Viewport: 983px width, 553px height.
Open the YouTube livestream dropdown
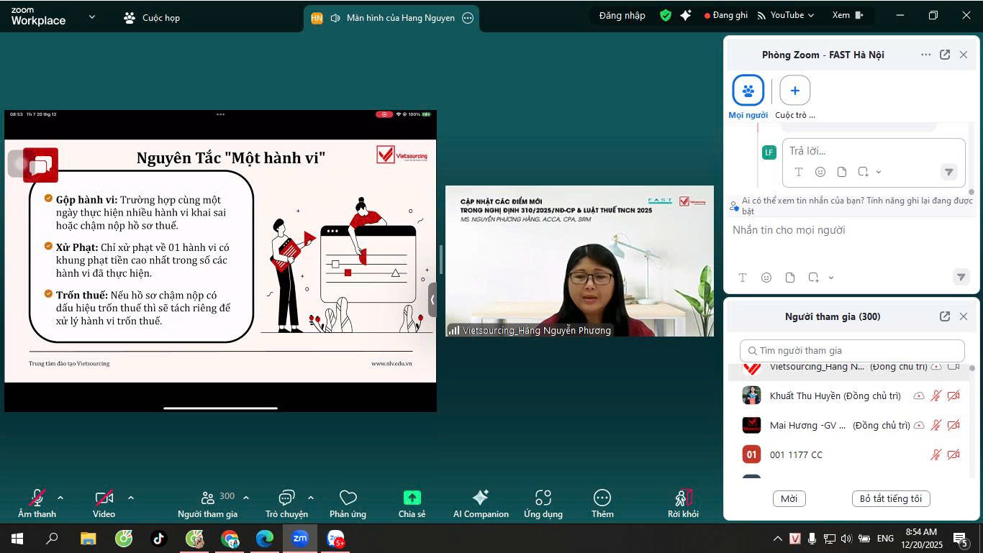click(786, 15)
